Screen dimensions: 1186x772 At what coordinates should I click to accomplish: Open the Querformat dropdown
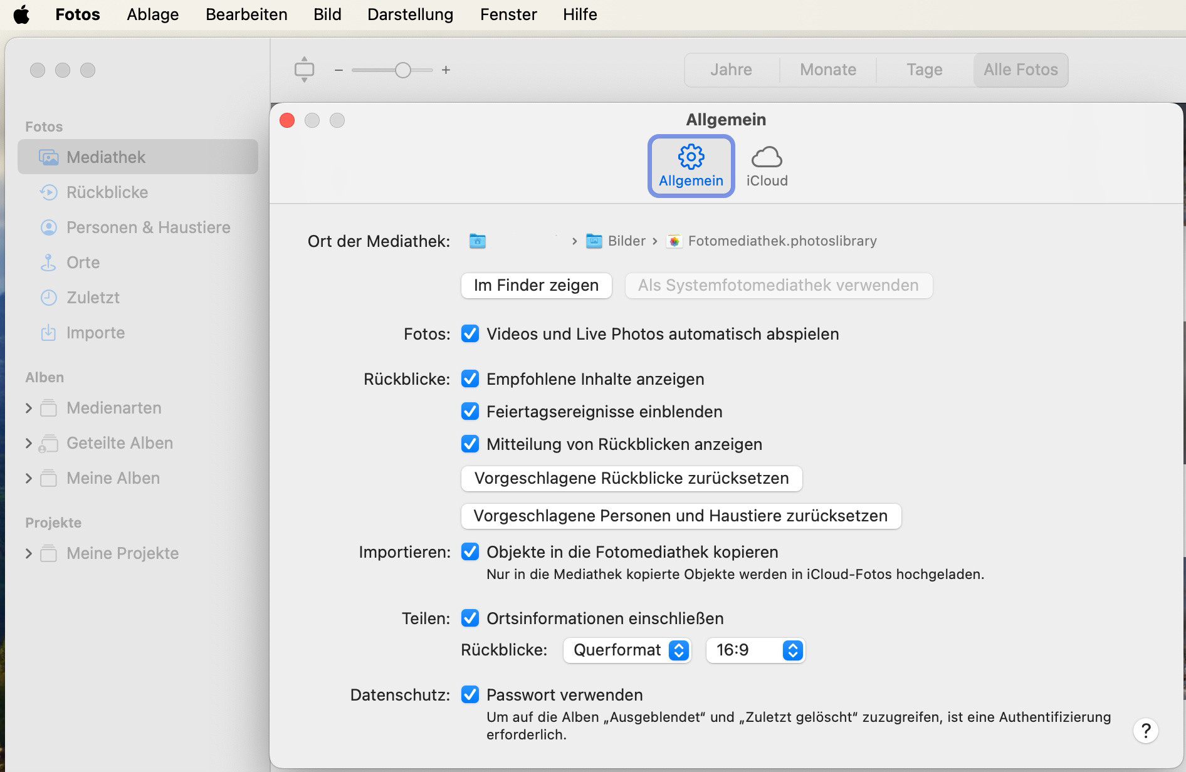coord(627,650)
